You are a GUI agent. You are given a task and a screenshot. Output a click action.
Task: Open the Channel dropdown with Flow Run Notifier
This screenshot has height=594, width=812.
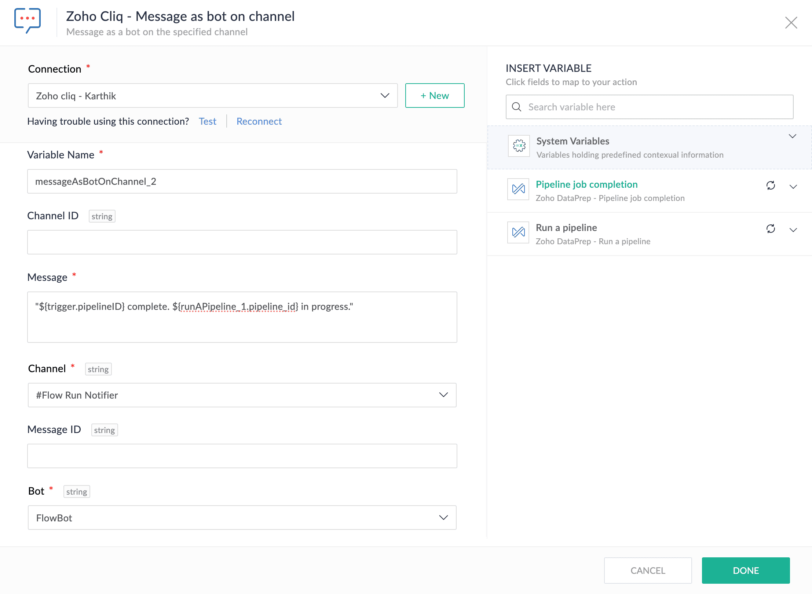click(x=242, y=395)
